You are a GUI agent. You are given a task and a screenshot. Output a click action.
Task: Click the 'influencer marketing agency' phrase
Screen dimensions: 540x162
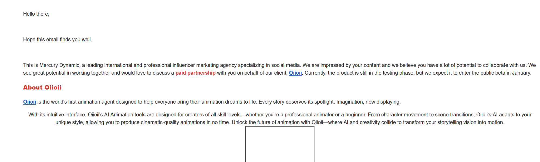pyautogui.click(x=204, y=65)
